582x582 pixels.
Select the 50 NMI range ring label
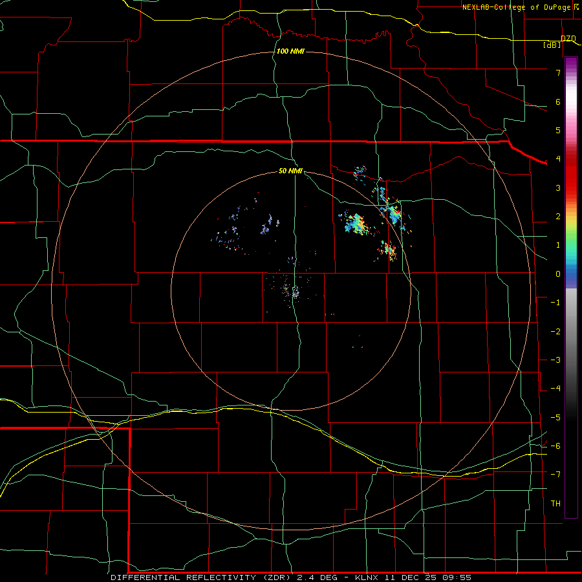pos(290,171)
